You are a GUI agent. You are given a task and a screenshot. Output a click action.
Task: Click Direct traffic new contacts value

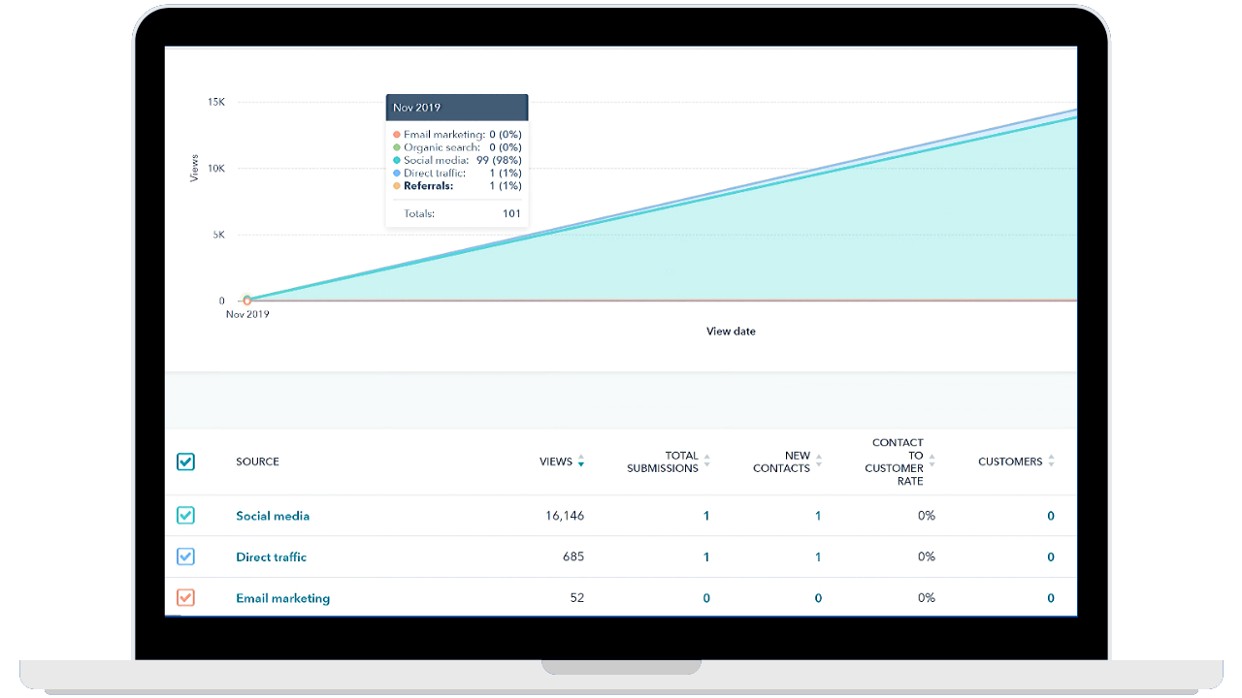click(x=818, y=557)
